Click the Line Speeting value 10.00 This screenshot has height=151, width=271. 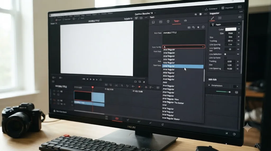tap(229, 69)
